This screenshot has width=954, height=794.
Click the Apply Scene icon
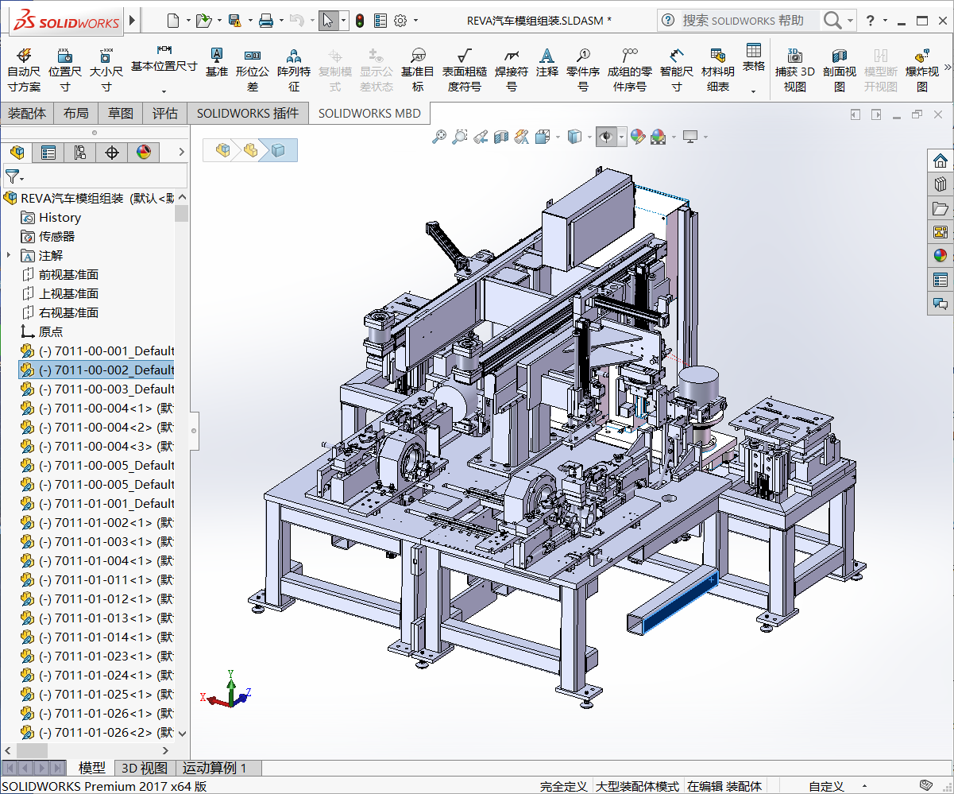pyautogui.click(x=659, y=137)
